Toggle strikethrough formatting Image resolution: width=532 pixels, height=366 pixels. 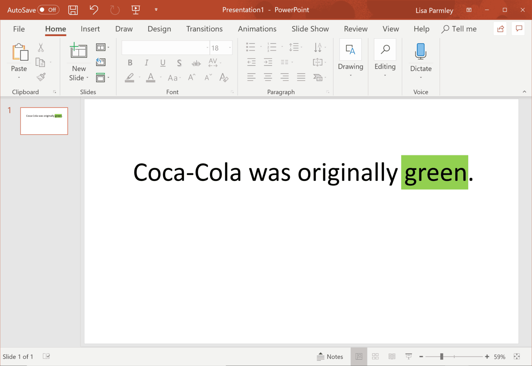pos(196,63)
